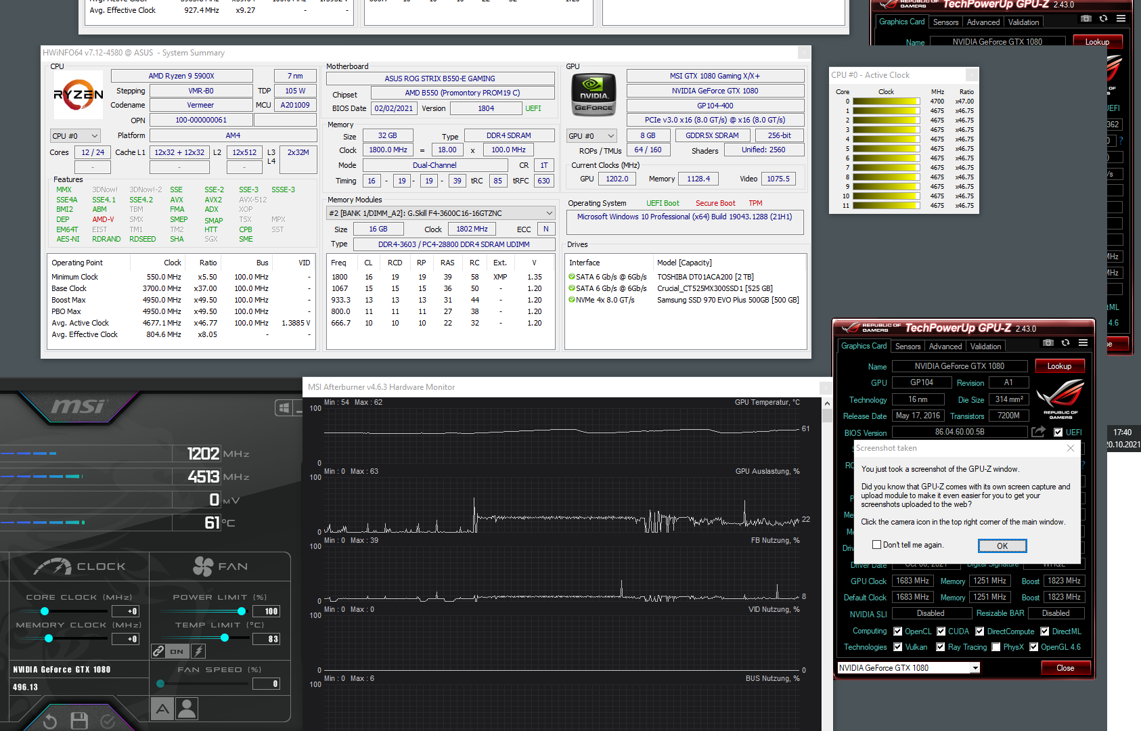
Task: Check the "Don't tell me again" checkbox
Action: click(x=877, y=545)
